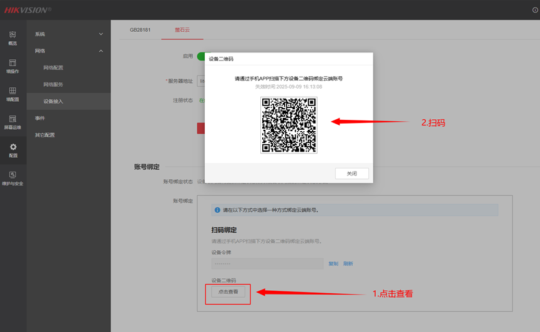Click the 设备令牌 token field
Viewport: 540px width, 332px height.
(267, 263)
